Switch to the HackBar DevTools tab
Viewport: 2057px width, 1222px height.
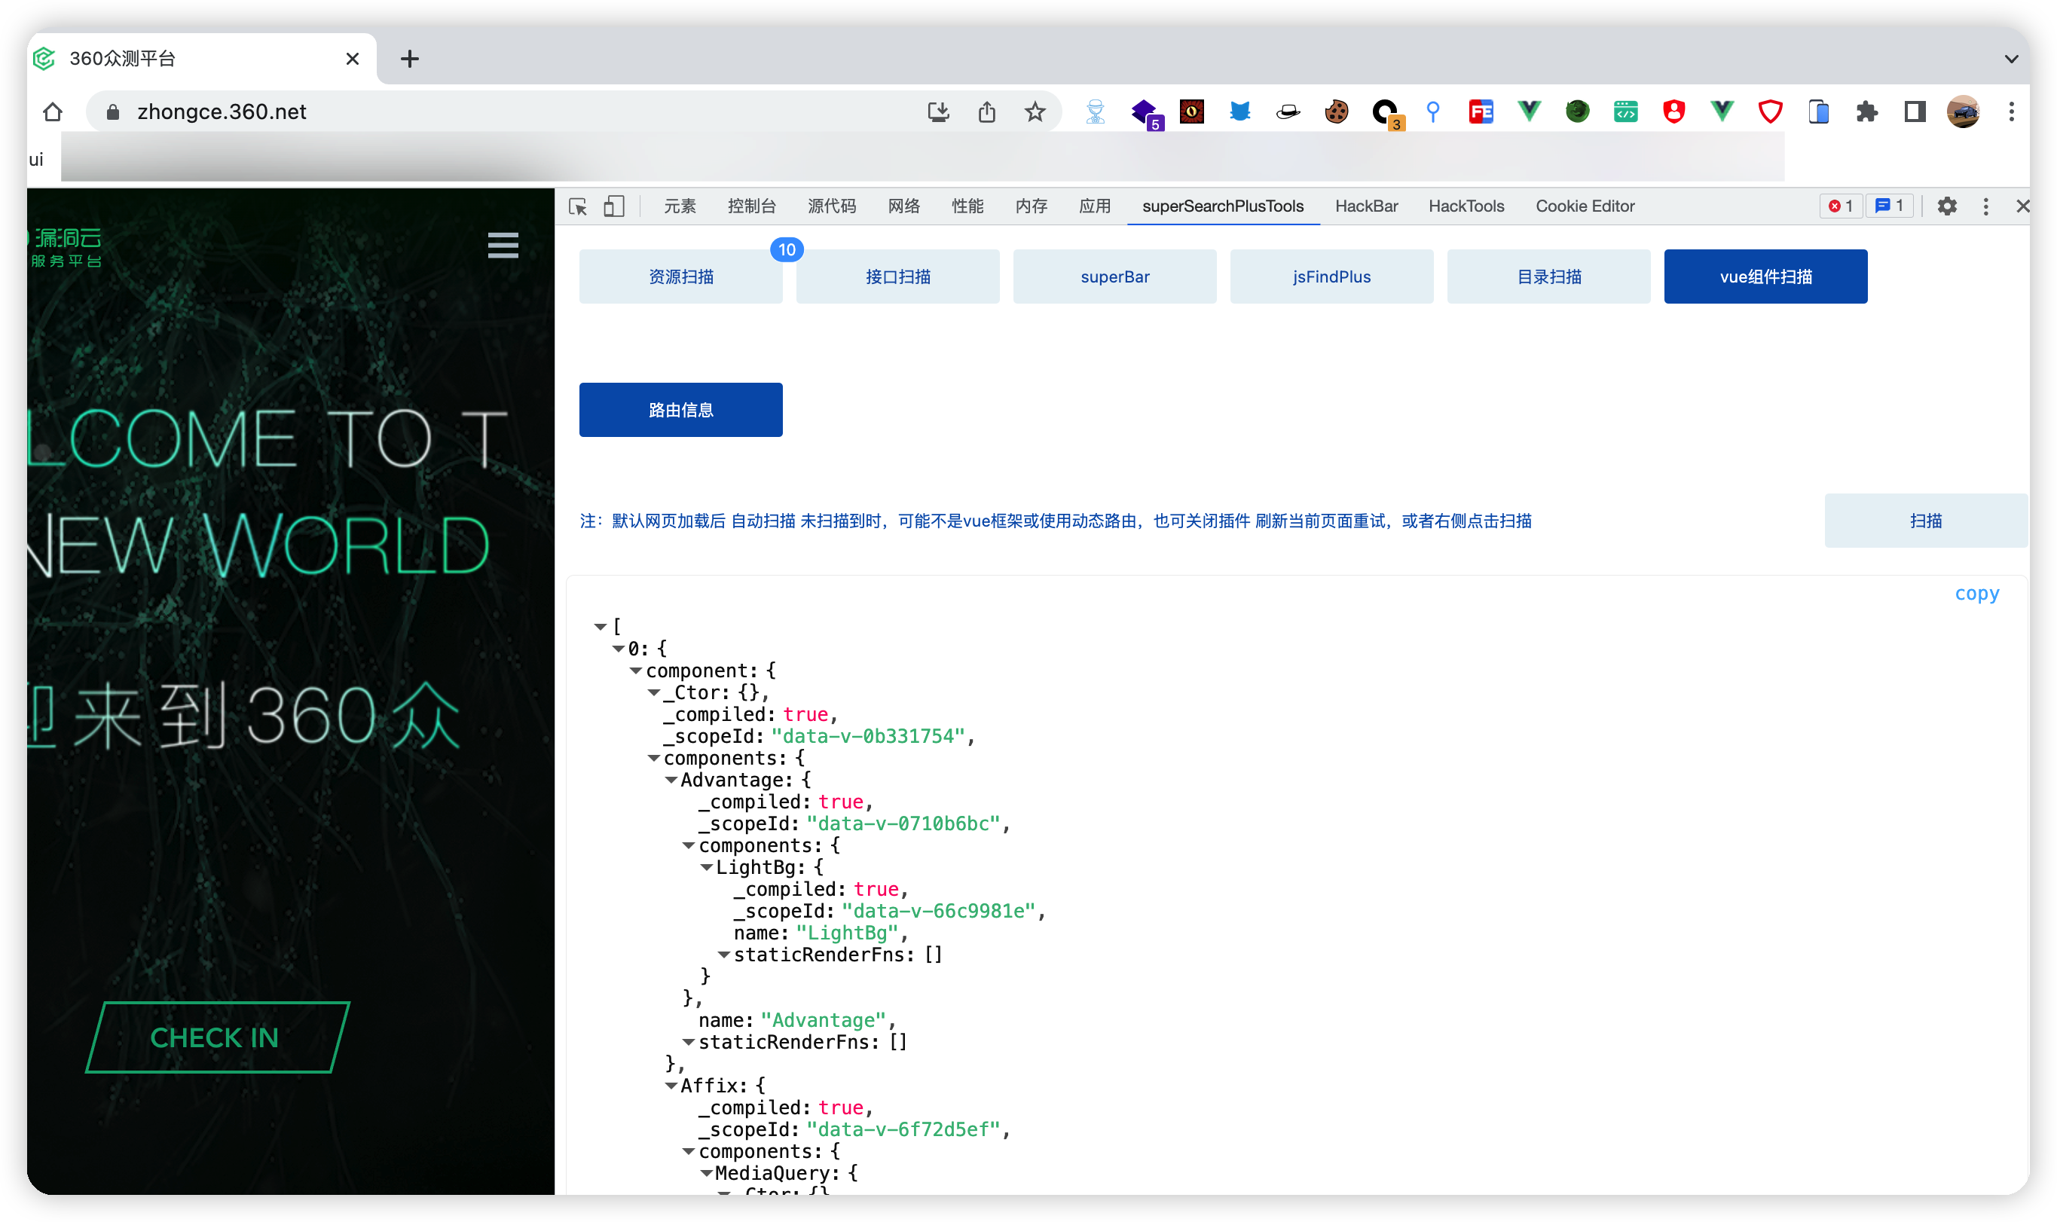[1366, 206]
